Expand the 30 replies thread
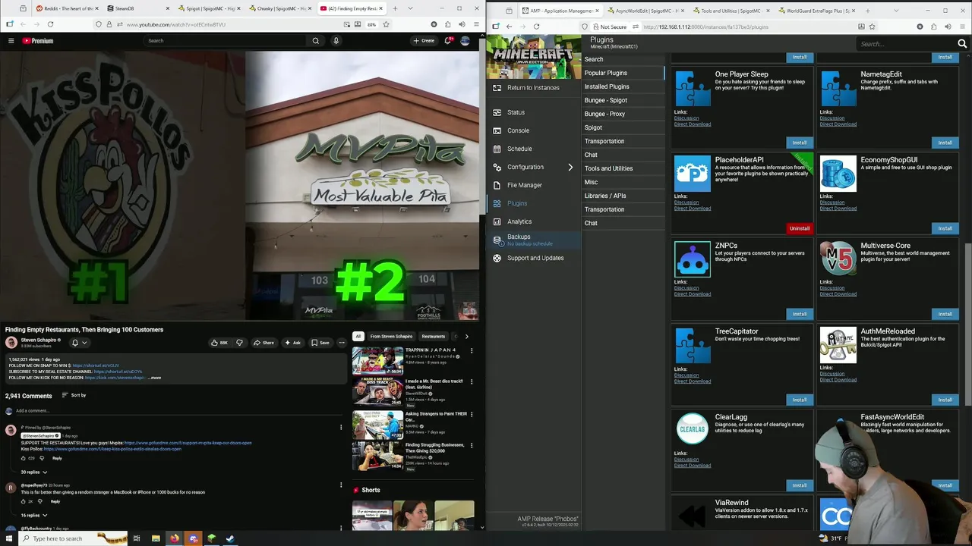Screen dimensions: 972x546 [34, 472]
